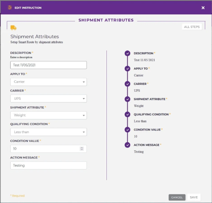The height and width of the screenshot is (203, 212).
Task: Open the Shipment Attribute dropdown showing Weight
Action: pos(48,115)
